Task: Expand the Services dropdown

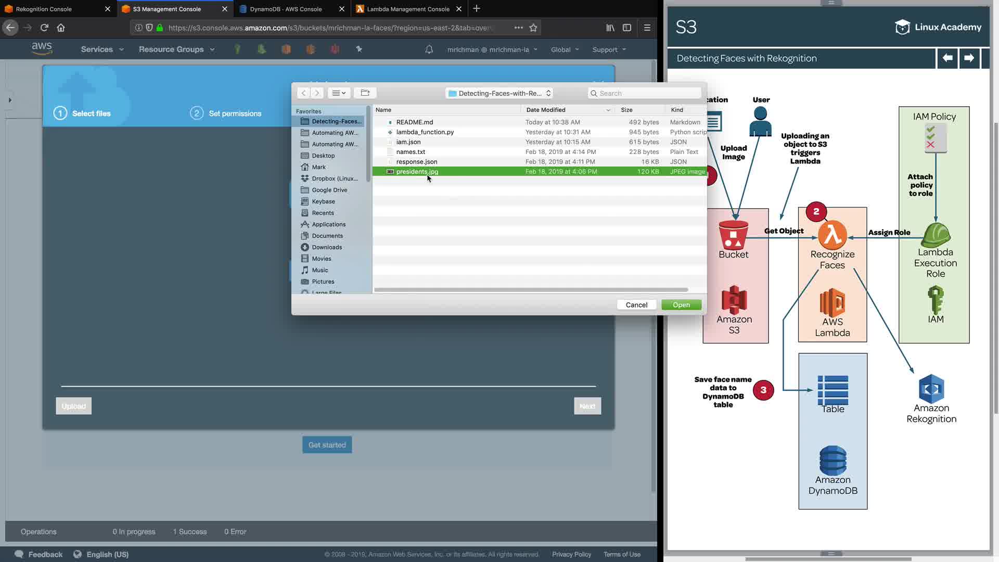Action: pyautogui.click(x=102, y=49)
